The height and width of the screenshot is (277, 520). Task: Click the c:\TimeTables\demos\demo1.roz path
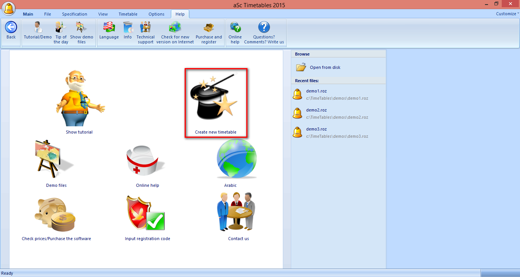tap(337, 98)
